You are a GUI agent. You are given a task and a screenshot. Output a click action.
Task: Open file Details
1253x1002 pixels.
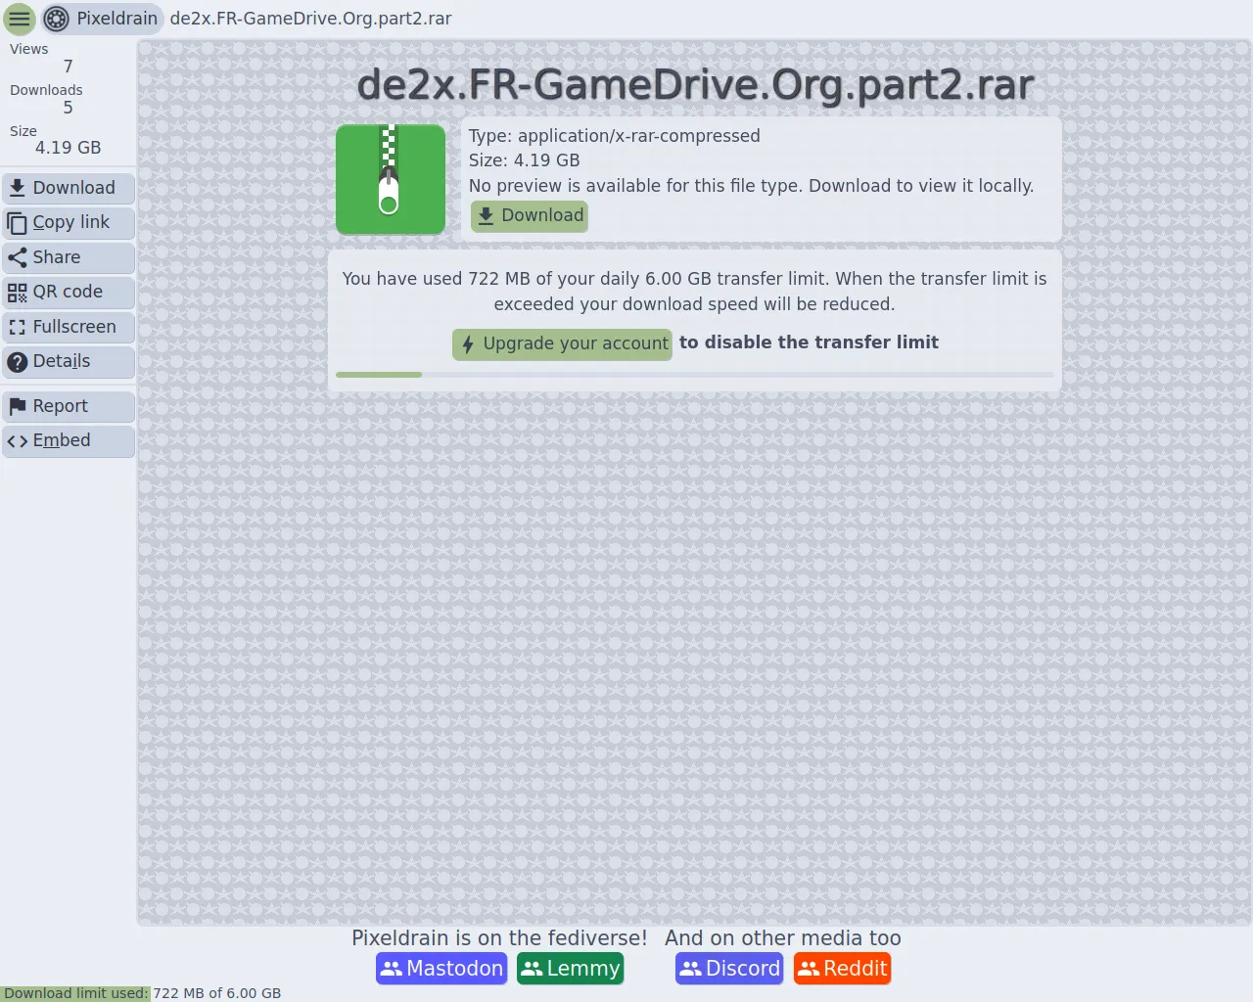click(x=69, y=361)
